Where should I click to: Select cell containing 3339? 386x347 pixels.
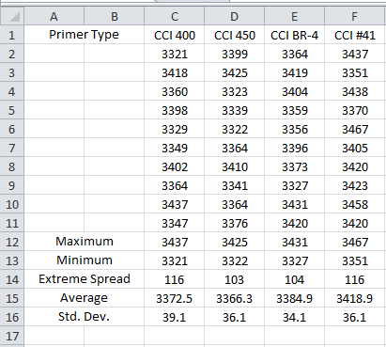[235, 110]
